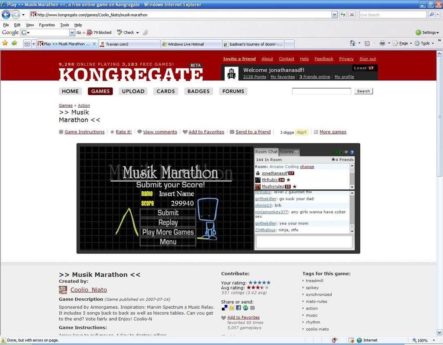Click the chat help question mark icon

352,152
